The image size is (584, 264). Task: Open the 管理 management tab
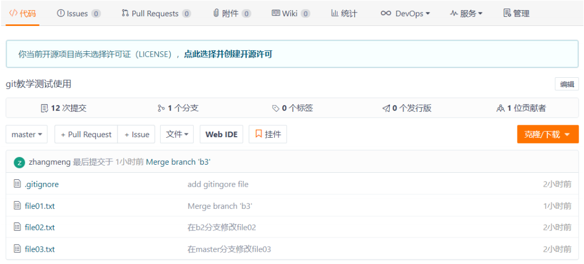(x=516, y=13)
